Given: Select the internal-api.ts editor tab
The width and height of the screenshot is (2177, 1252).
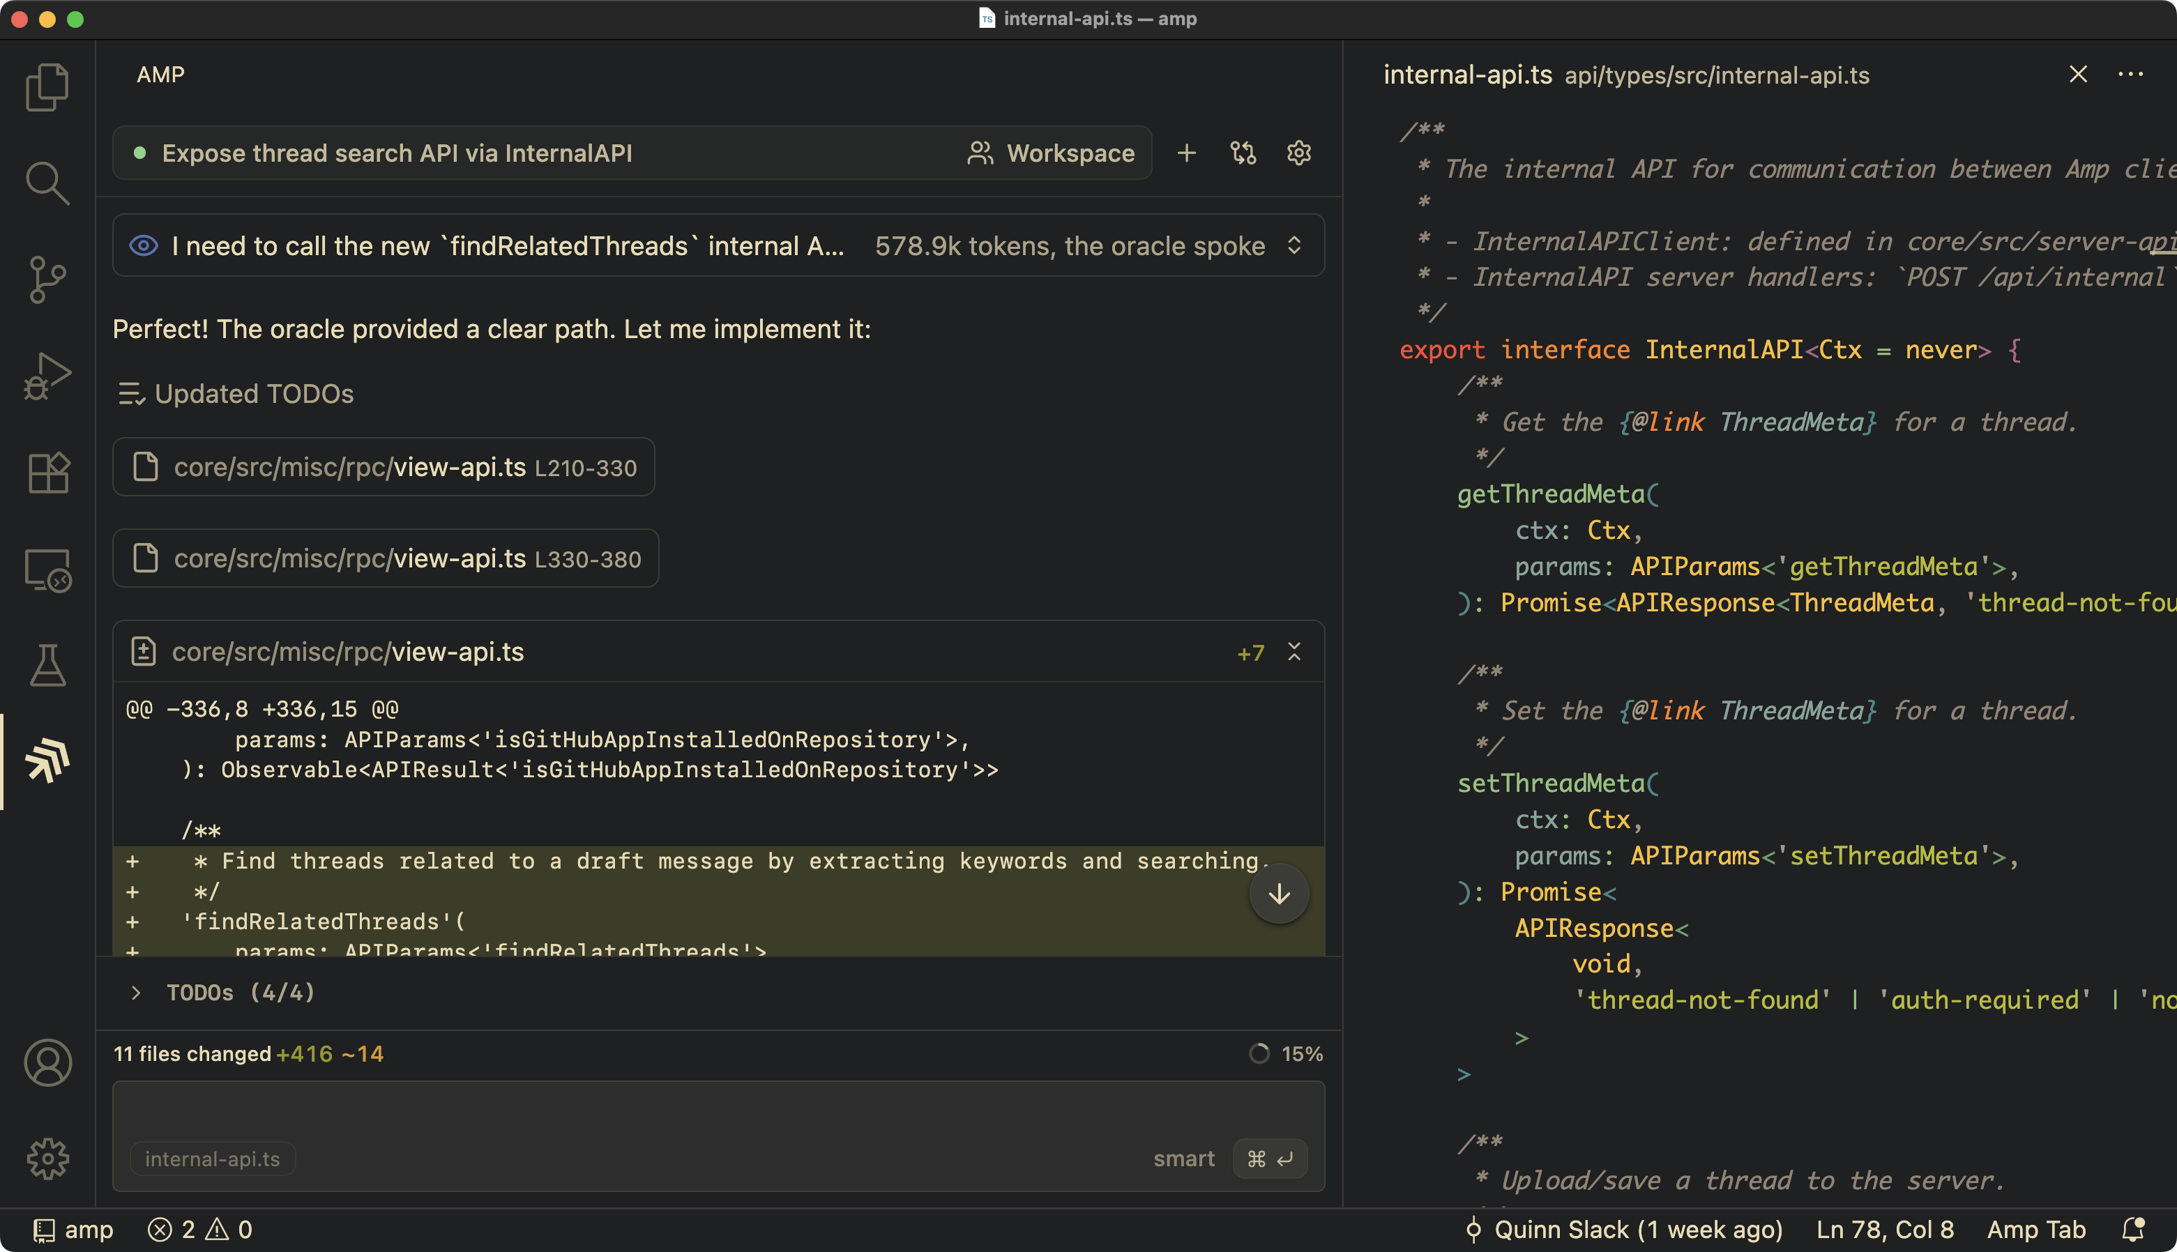Looking at the screenshot, I should pos(1467,75).
